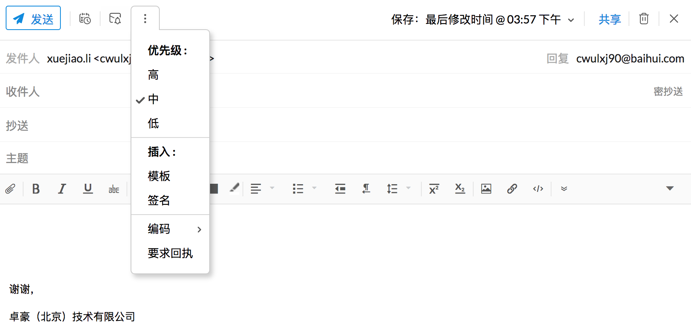Click the insert hyperlink chain icon
Image resolution: width=691 pixels, height=331 pixels.
click(x=512, y=189)
